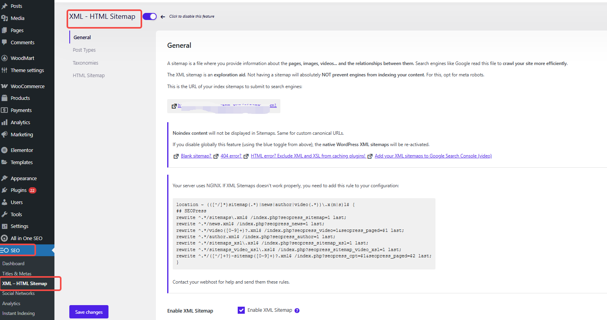The image size is (607, 320).
Task: Open Elementor via its sidebar icon
Action: pyautogui.click(x=4, y=150)
